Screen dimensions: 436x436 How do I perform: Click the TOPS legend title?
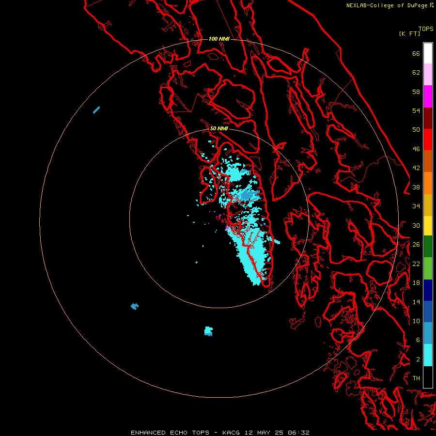426,29
